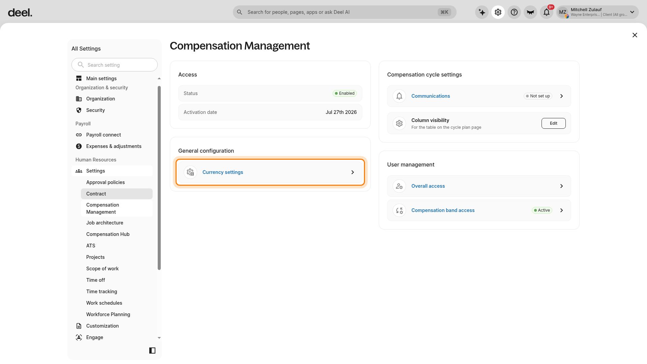Viewport: 647px width, 364px height.
Task: Click the Main settings grid icon
Action: (79, 78)
